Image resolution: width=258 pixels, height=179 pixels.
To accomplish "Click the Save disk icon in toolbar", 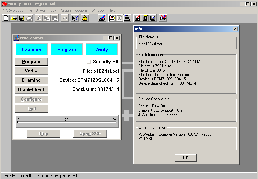I will [x=22, y=18].
